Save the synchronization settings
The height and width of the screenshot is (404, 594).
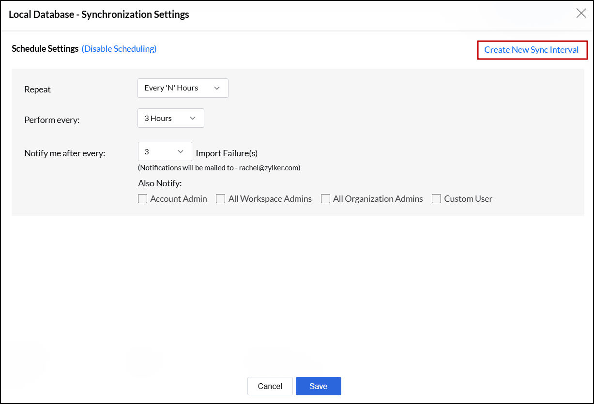coord(318,386)
